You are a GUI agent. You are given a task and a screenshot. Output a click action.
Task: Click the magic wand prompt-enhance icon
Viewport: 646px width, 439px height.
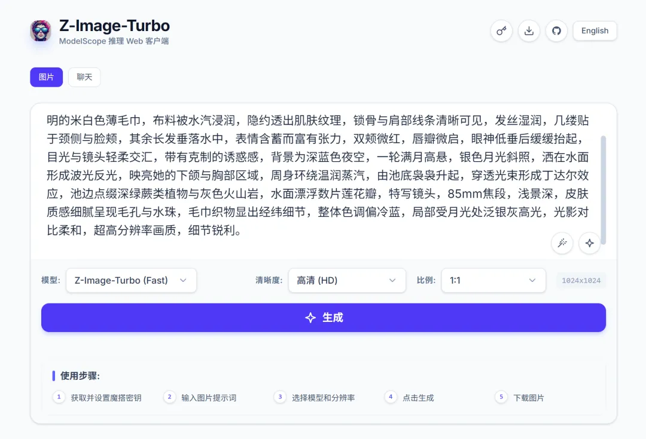click(x=562, y=243)
